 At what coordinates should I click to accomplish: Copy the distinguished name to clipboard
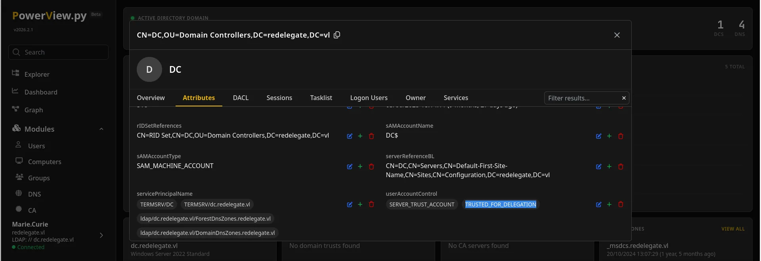[337, 35]
